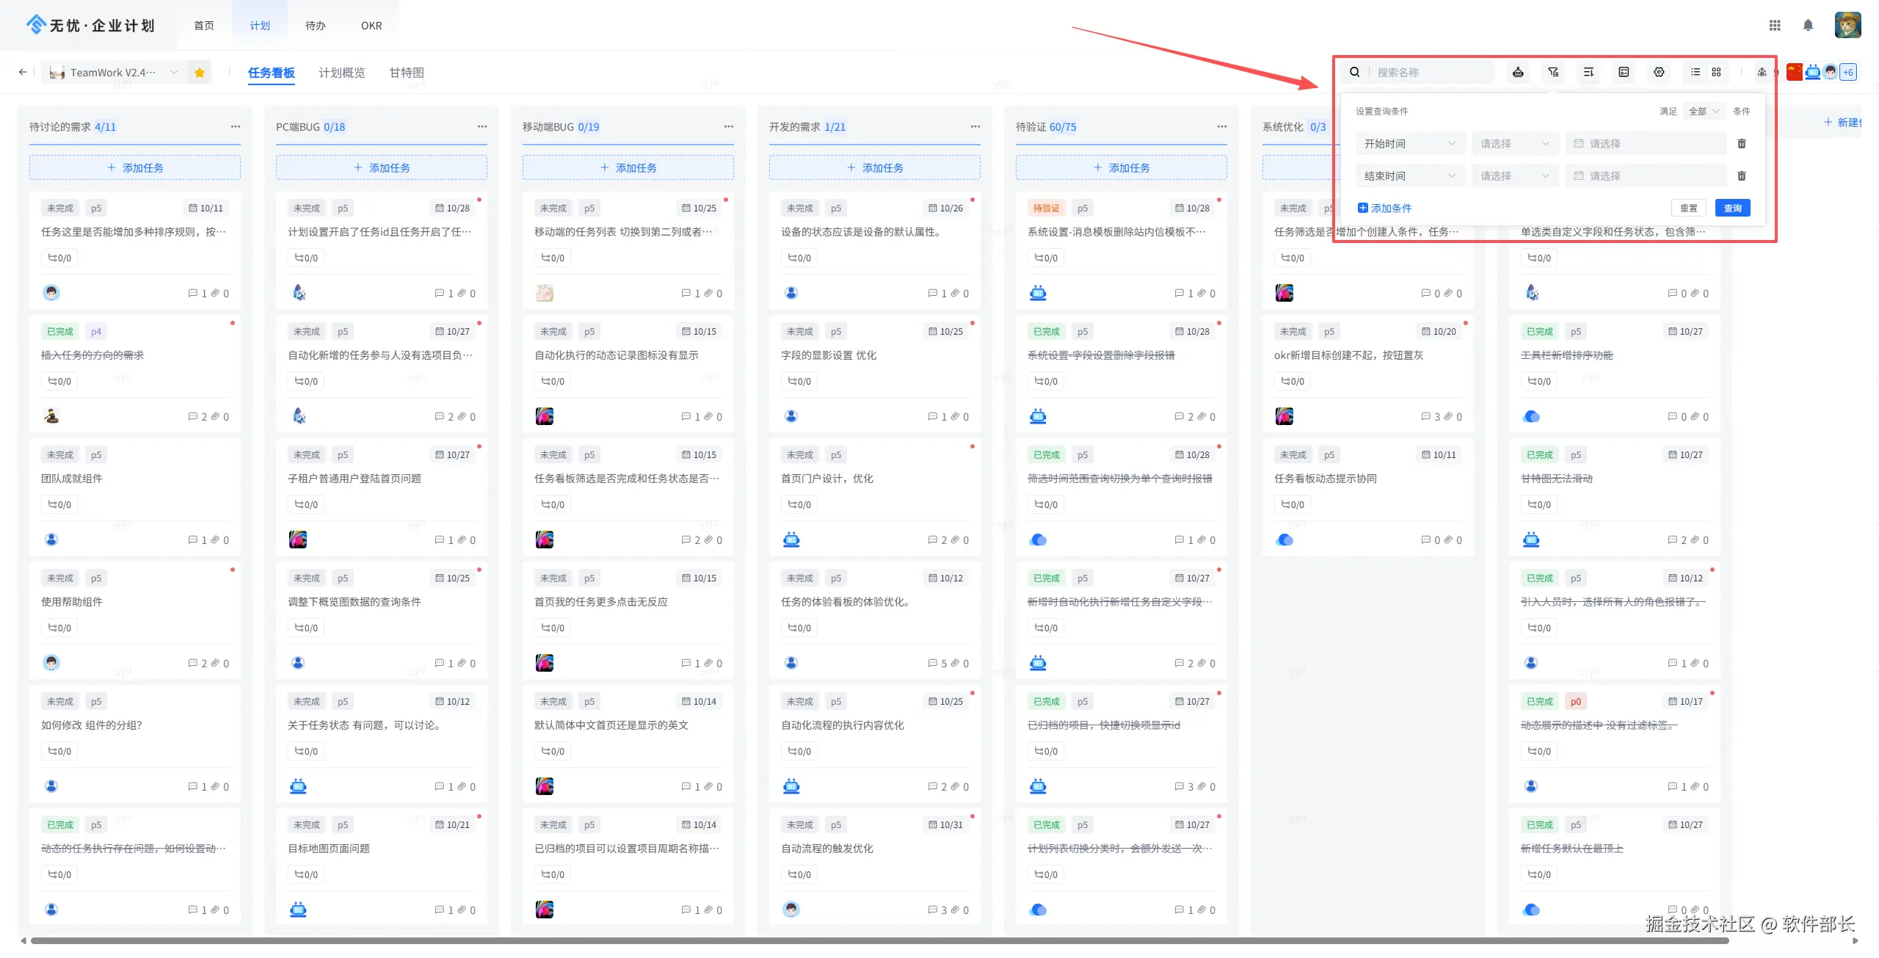Switch to the 甘特图 tab
The image size is (1879, 958).
coord(406,73)
